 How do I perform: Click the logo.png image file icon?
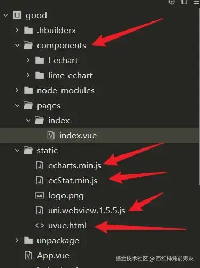pyautogui.click(x=40, y=195)
